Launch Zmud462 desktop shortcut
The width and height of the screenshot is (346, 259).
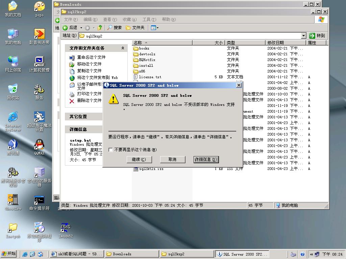[x=66, y=230]
